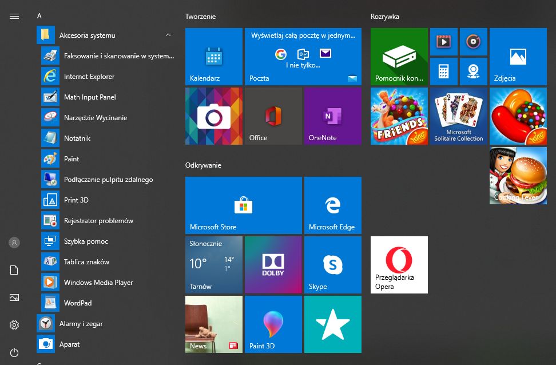Launch Internet Explorer from the list
Viewport: 556px width, 365px height.
coord(108,76)
